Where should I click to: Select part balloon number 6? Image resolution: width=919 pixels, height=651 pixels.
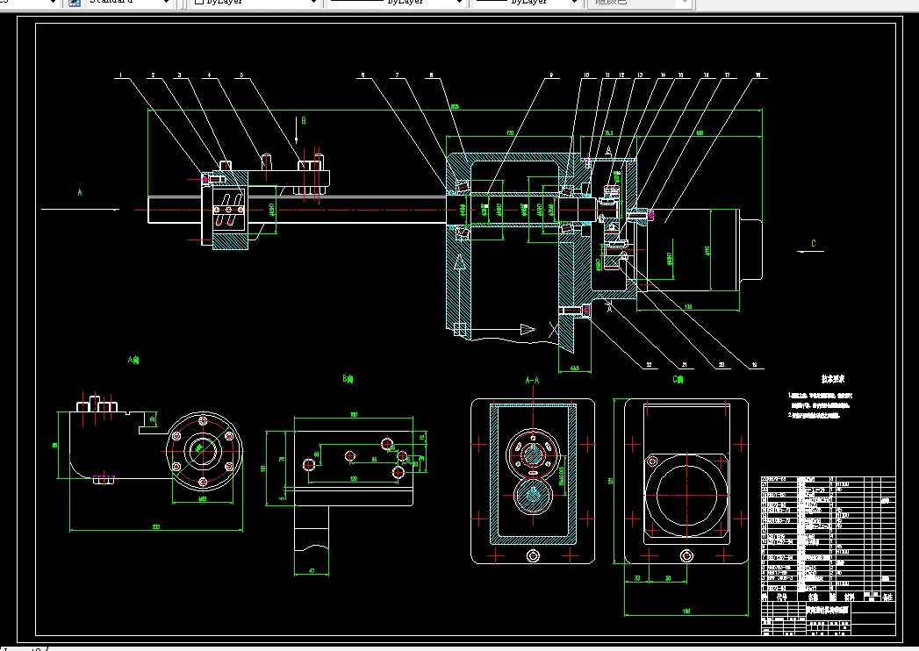[363, 75]
